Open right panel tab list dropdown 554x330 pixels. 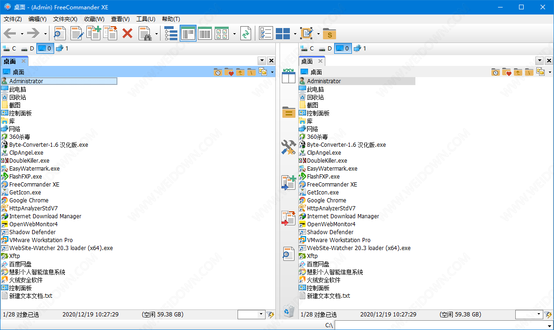pos(540,60)
